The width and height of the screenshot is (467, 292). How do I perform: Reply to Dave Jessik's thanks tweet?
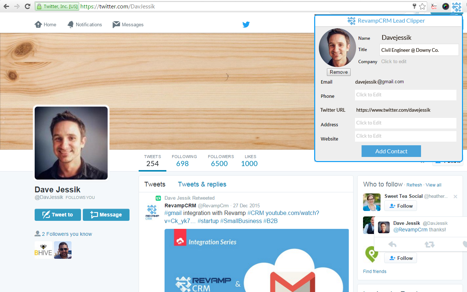pos(393,245)
